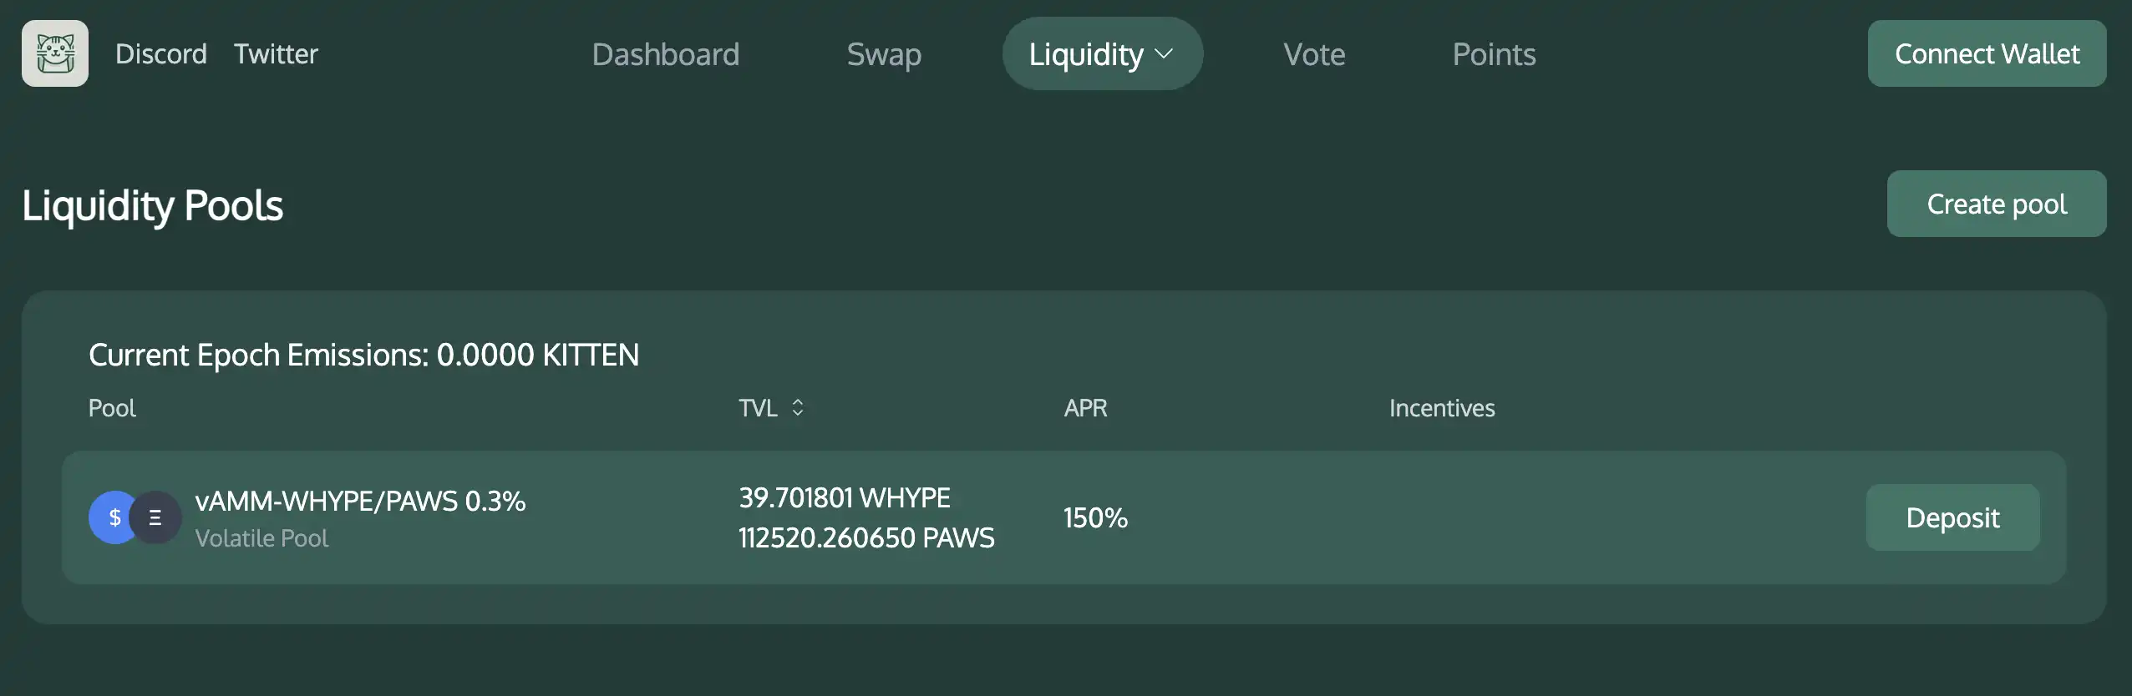
Task: Deposit into the WHYPE/PAWS pool
Action: point(1952,517)
